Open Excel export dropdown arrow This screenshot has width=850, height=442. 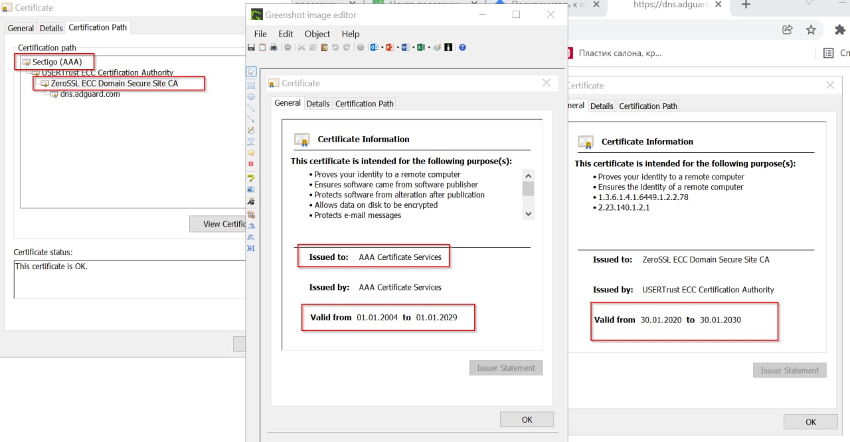coord(429,47)
